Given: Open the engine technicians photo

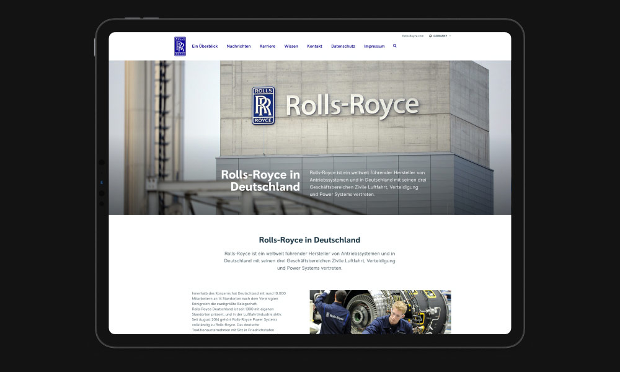Looking at the screenshot, I should click(380, 312).
